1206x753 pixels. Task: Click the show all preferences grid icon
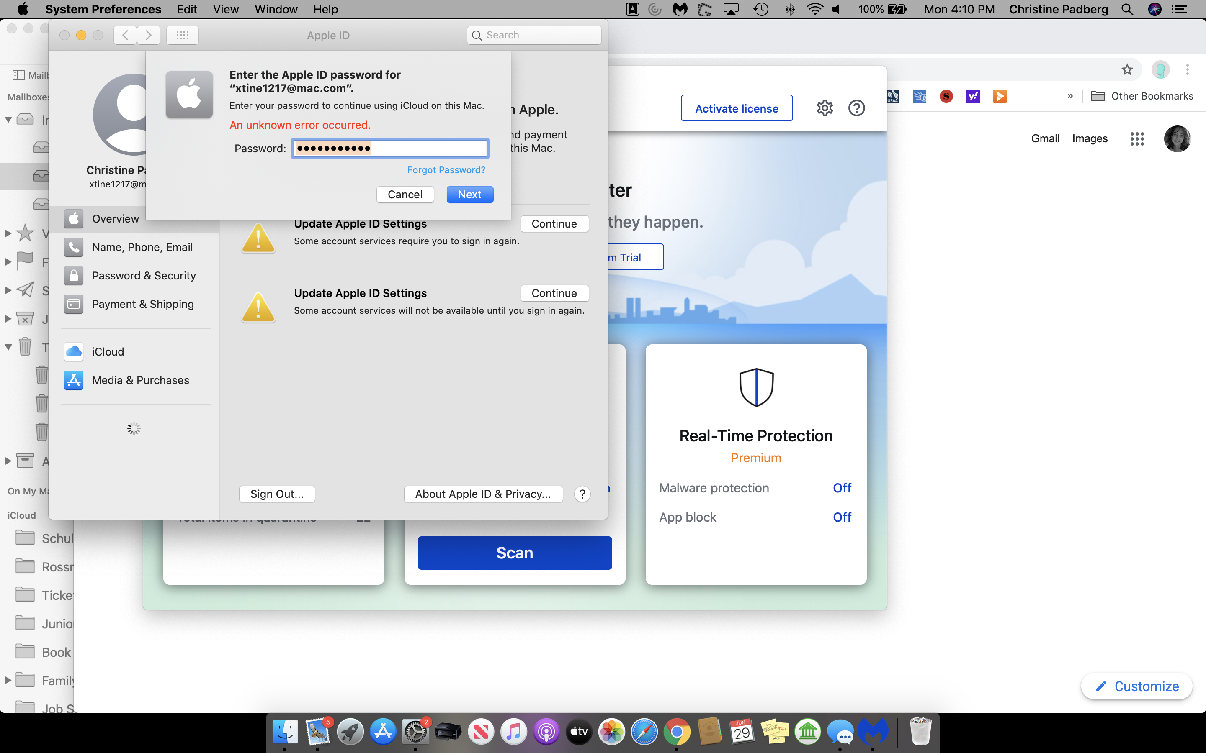point(183,35)
